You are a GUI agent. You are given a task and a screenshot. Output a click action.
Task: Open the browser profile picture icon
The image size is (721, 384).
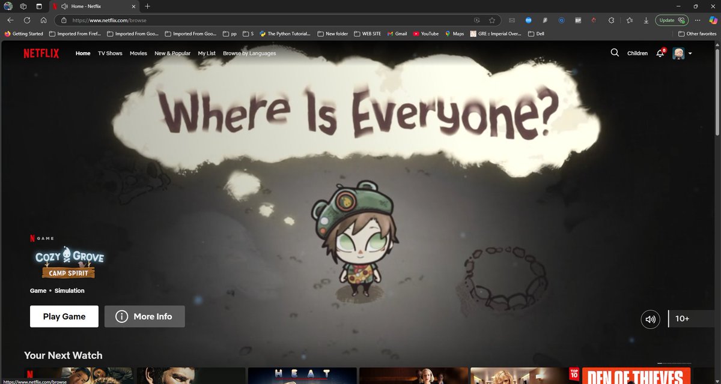8,6
